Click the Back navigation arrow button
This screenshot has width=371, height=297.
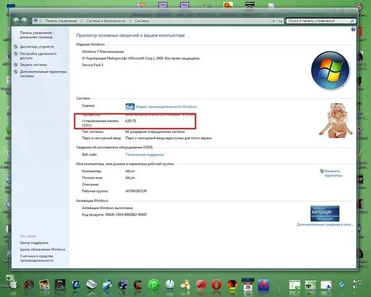coord(16,21)
